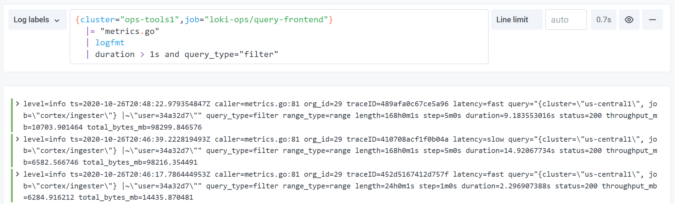Click the chevron arrow beside Log labels
This screenshot has width=675, height=204.
tap(57, 20)
